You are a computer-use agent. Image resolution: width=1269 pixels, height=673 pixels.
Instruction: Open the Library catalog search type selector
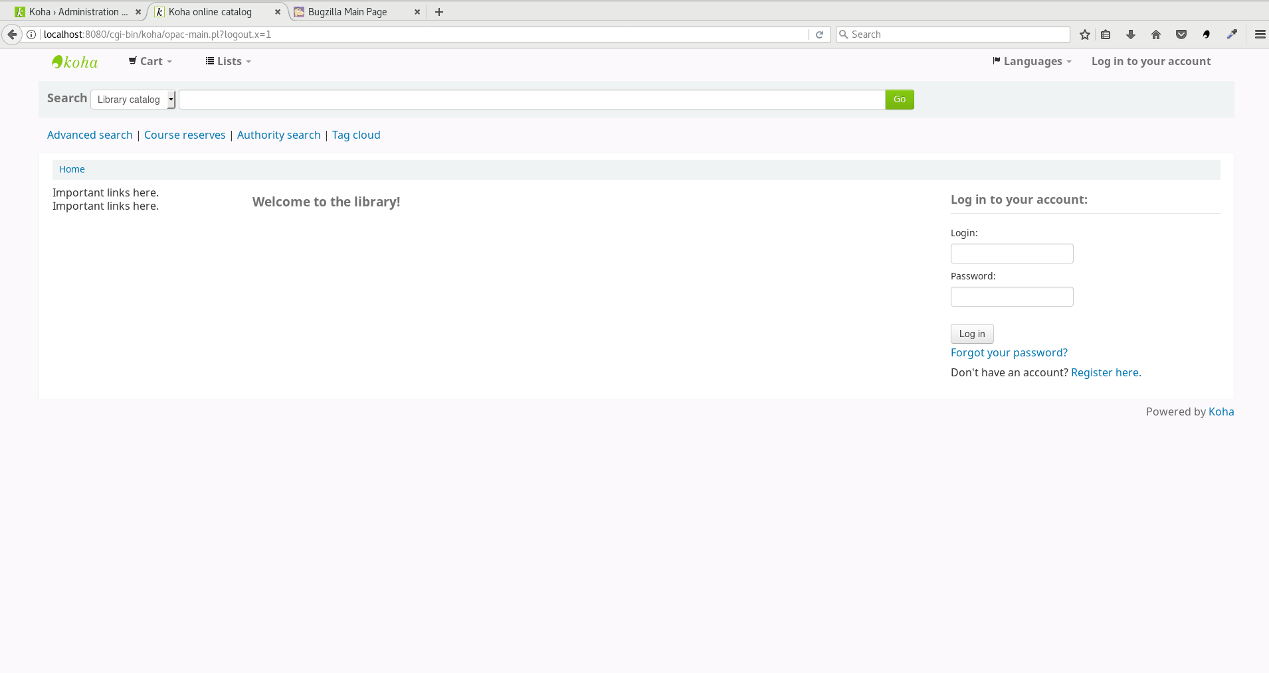[133, 100]
